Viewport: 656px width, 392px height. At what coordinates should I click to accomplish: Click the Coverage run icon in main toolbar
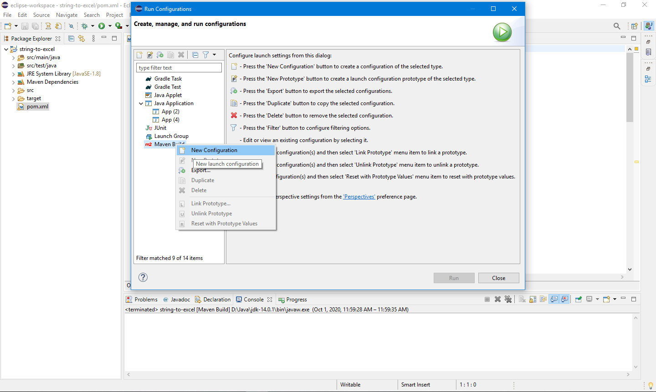118,26
